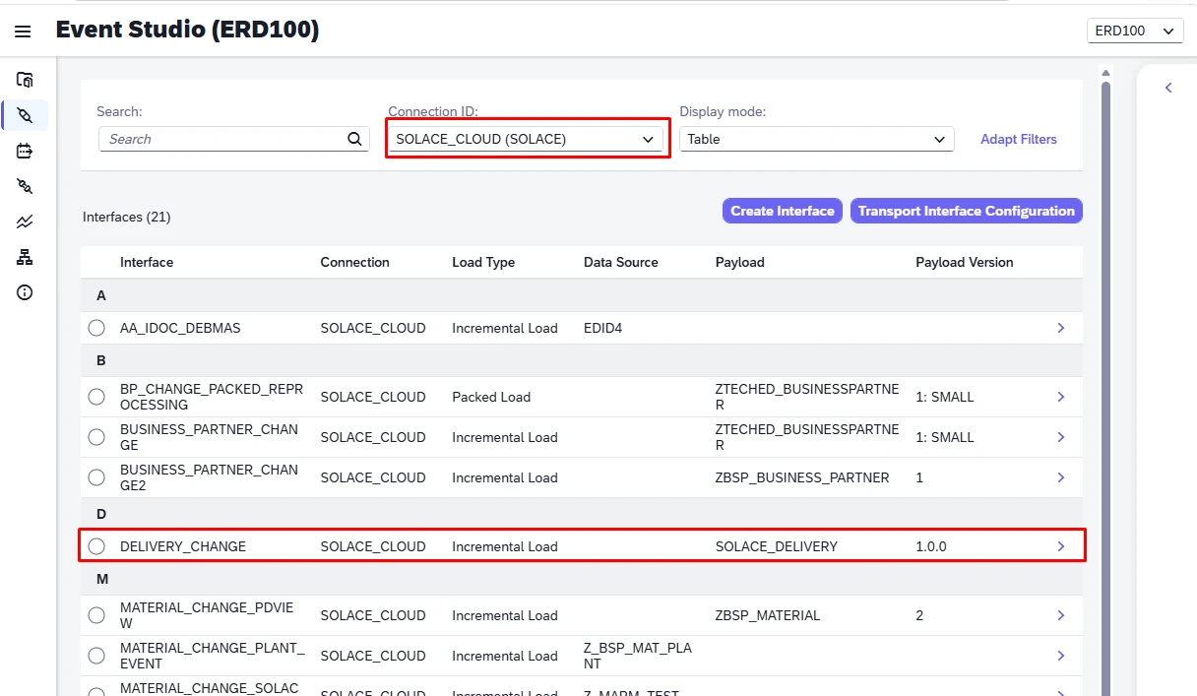Open the calendar-with-arrow sidebar icon

(x=25, y=151)
